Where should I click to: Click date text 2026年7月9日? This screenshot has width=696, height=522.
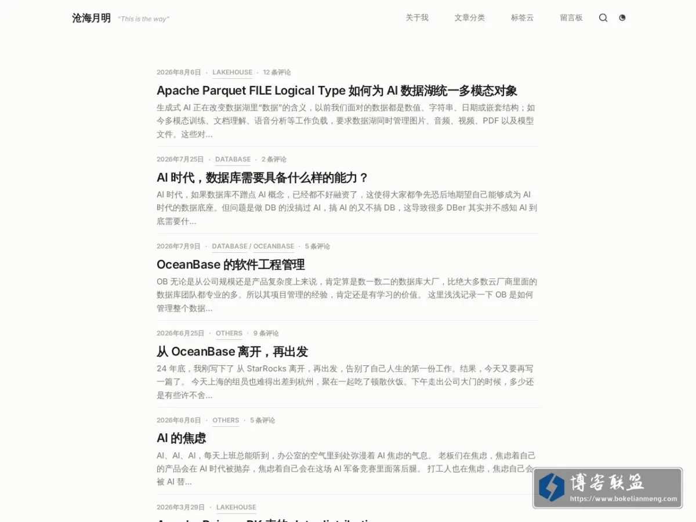click(179, 246)
